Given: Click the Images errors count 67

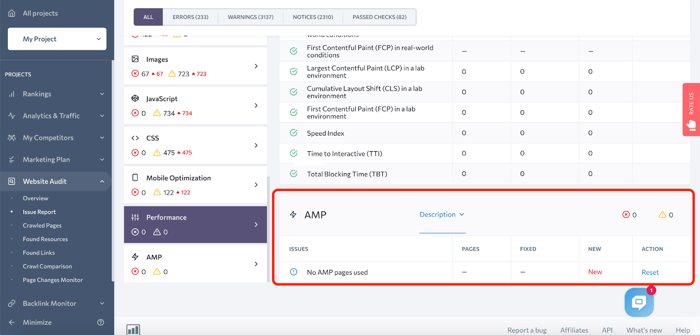Looking at the screenshot, I should coord(145,74).
